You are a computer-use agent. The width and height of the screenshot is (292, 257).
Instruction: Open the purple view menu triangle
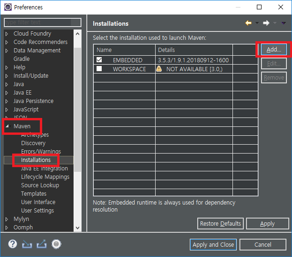point(284,23)
